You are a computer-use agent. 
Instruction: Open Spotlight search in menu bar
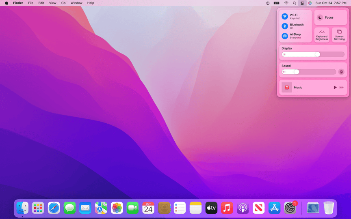click(x=295, y=3)
